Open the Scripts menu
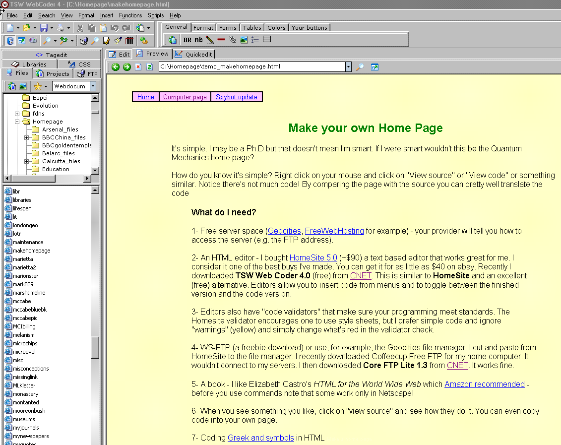 click(156, 15)
